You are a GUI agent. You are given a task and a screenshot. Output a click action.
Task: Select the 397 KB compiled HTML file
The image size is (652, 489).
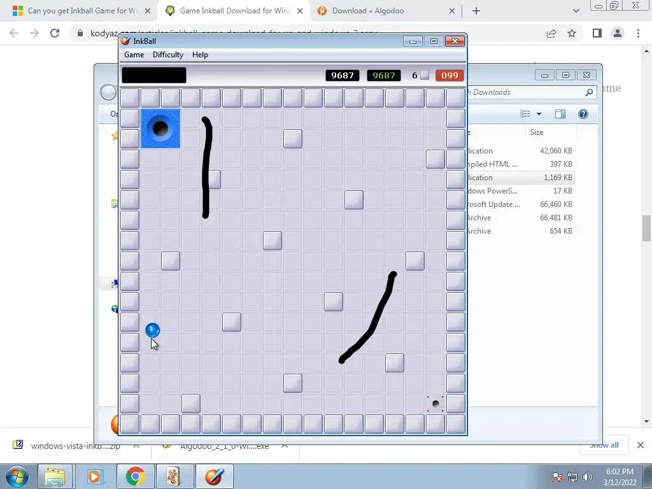[x=521, y=164]
